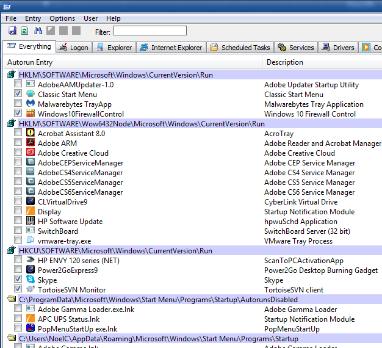Image resolution: width=382 pixels, height=348 pixels.
Task: Open the Help menu
Action: [114, 18]
